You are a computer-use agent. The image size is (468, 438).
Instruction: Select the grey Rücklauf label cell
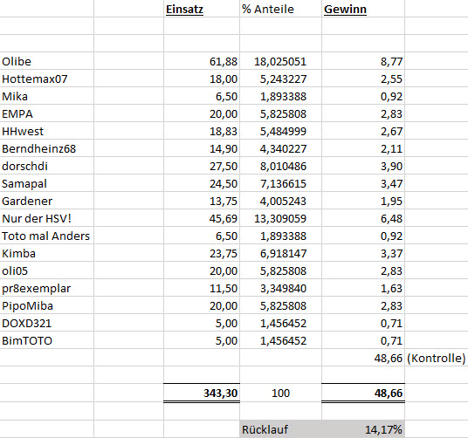point(280,429)
